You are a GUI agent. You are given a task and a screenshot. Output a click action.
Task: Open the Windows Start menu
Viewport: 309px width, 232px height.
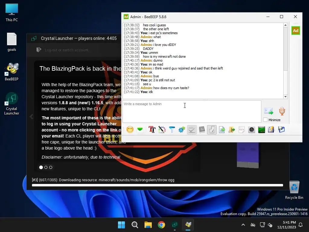pyautogui.click(x=121, y=225)
